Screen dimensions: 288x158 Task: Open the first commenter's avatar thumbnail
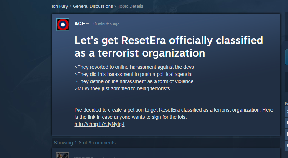click(63, 155)
